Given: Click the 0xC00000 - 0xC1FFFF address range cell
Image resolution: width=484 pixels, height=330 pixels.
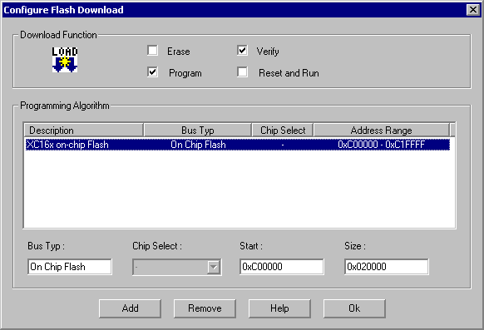Looking at the screenshot, I should click(x=381, y=145).
